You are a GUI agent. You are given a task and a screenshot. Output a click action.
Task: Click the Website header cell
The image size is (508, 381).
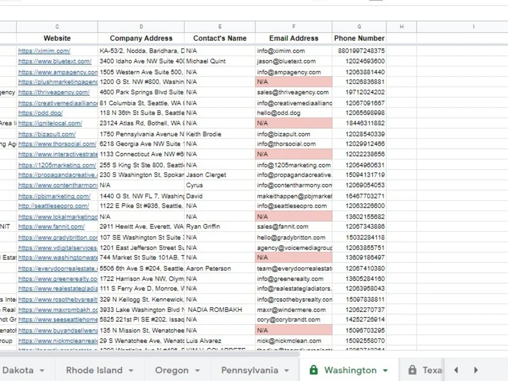pos(57,38)
